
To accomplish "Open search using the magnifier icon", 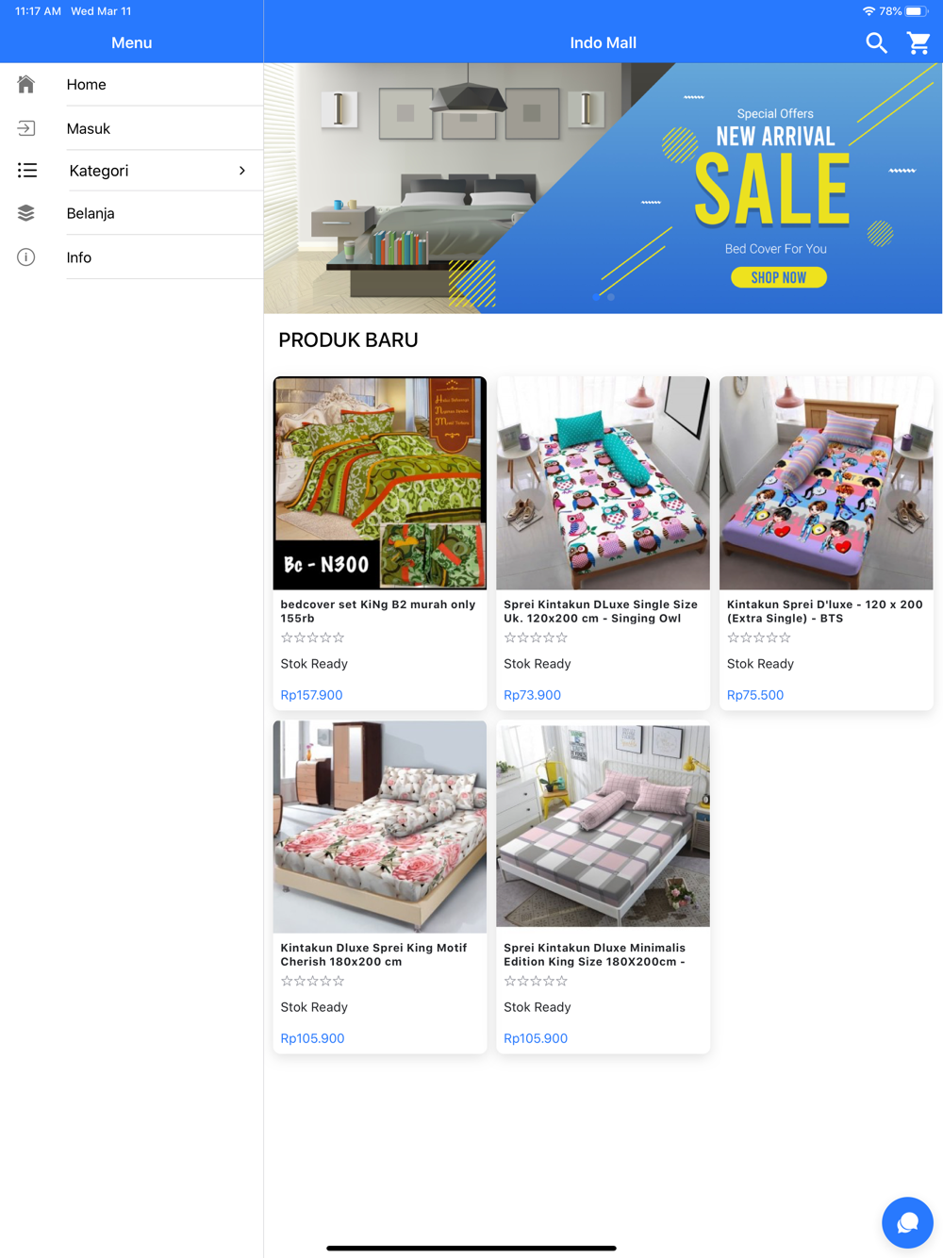I will [x=876, y=42].
